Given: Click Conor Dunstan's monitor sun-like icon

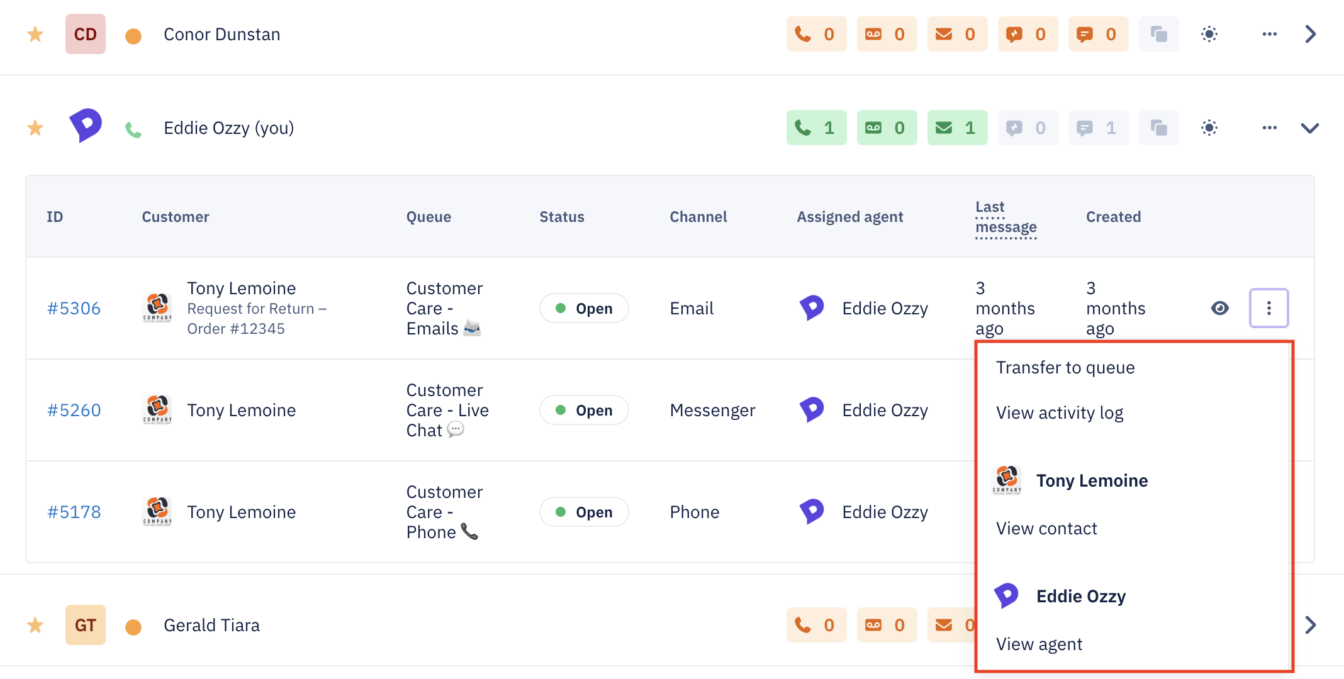Looking at the screenshot, I should point(1209,34).
